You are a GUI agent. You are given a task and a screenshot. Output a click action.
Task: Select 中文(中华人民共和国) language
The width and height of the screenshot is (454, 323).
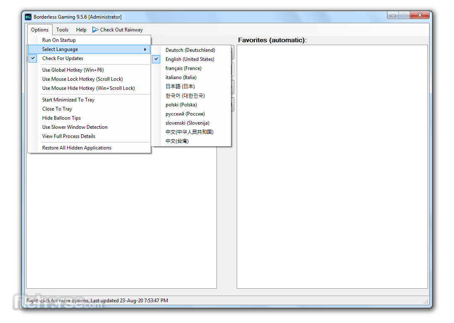[191, 132]
